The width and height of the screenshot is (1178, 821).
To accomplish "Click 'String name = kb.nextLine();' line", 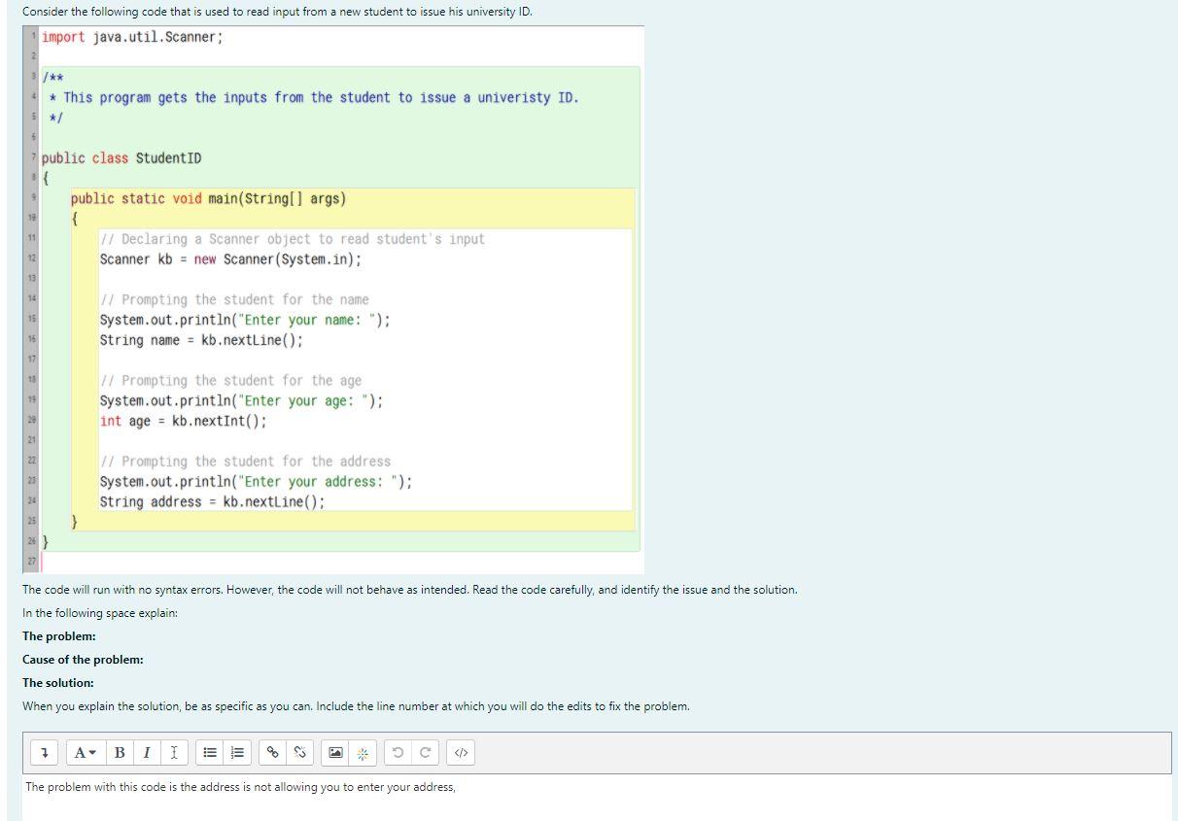I will click(201, 340).
